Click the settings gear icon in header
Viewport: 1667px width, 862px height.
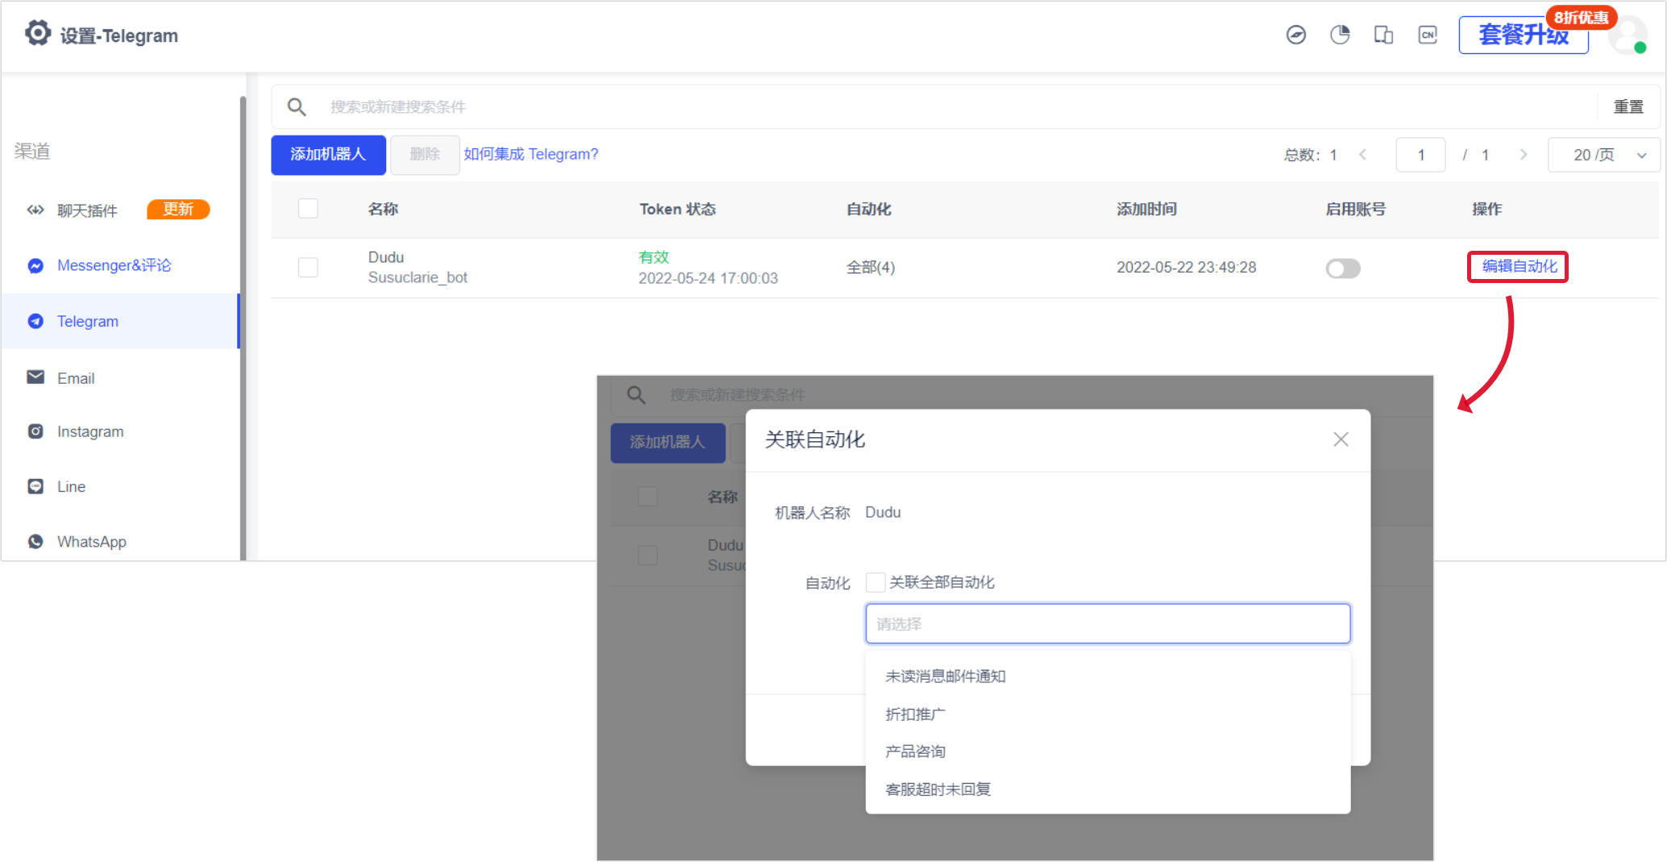click(x=37, y=33)
